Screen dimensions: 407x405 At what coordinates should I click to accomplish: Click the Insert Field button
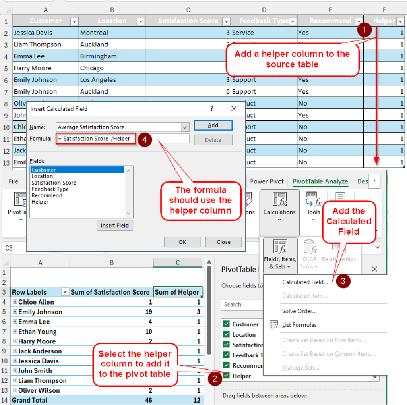point(115,225)
